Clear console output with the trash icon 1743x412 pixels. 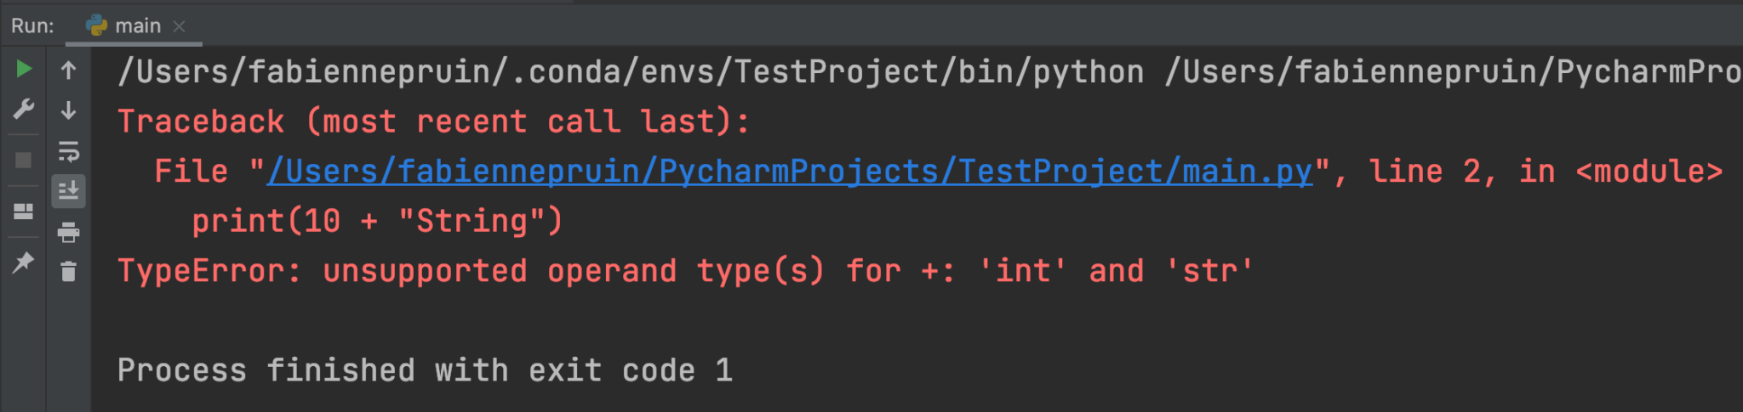(69, 272)
